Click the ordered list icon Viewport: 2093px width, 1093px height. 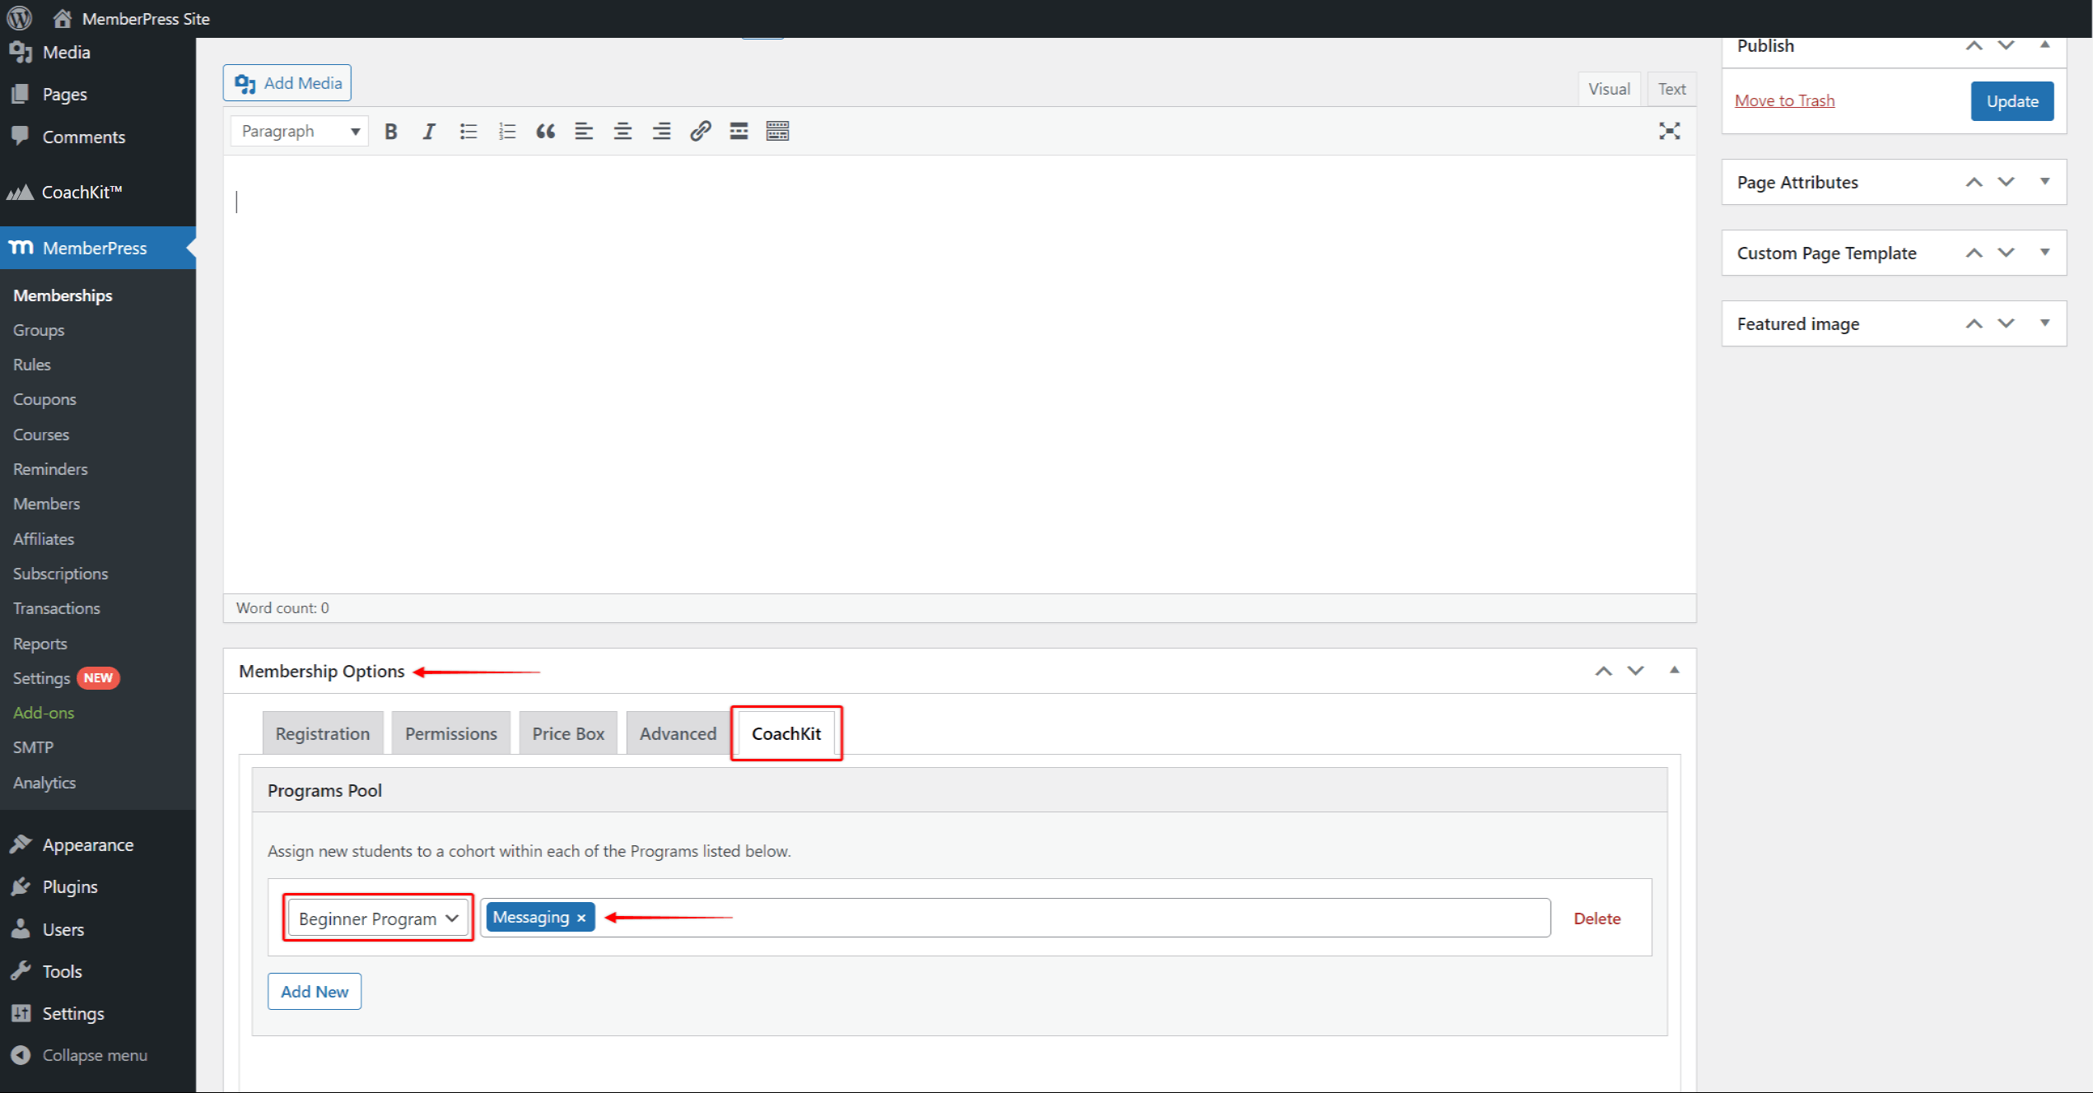point(506,132)
